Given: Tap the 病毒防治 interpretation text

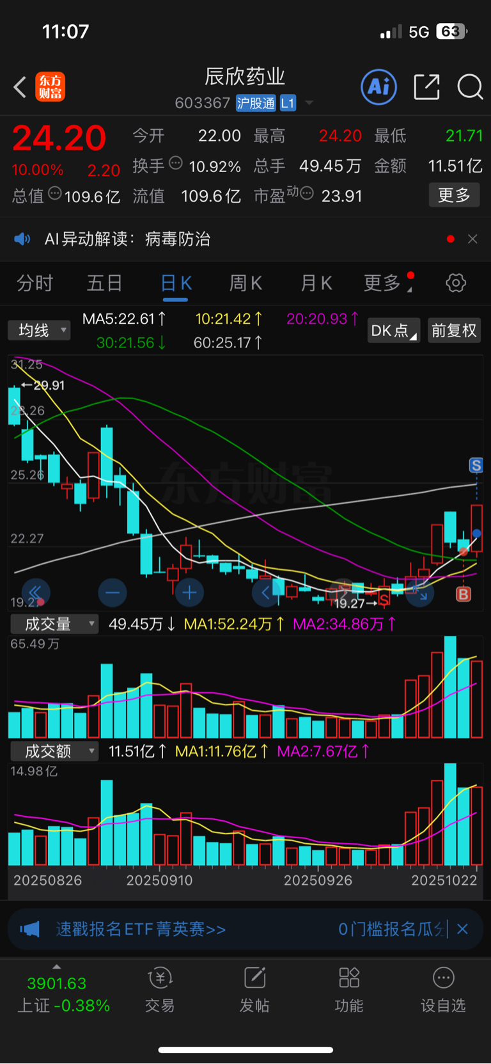Looking at the screenshot, I should pyautogui.click(x=178, y=239).
